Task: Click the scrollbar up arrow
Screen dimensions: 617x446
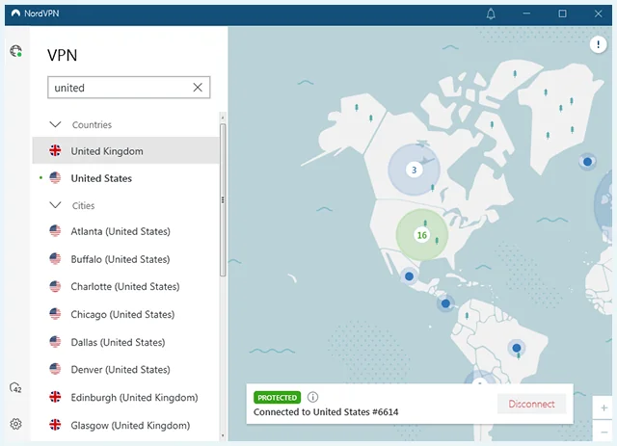Action: tap(223, 118)
